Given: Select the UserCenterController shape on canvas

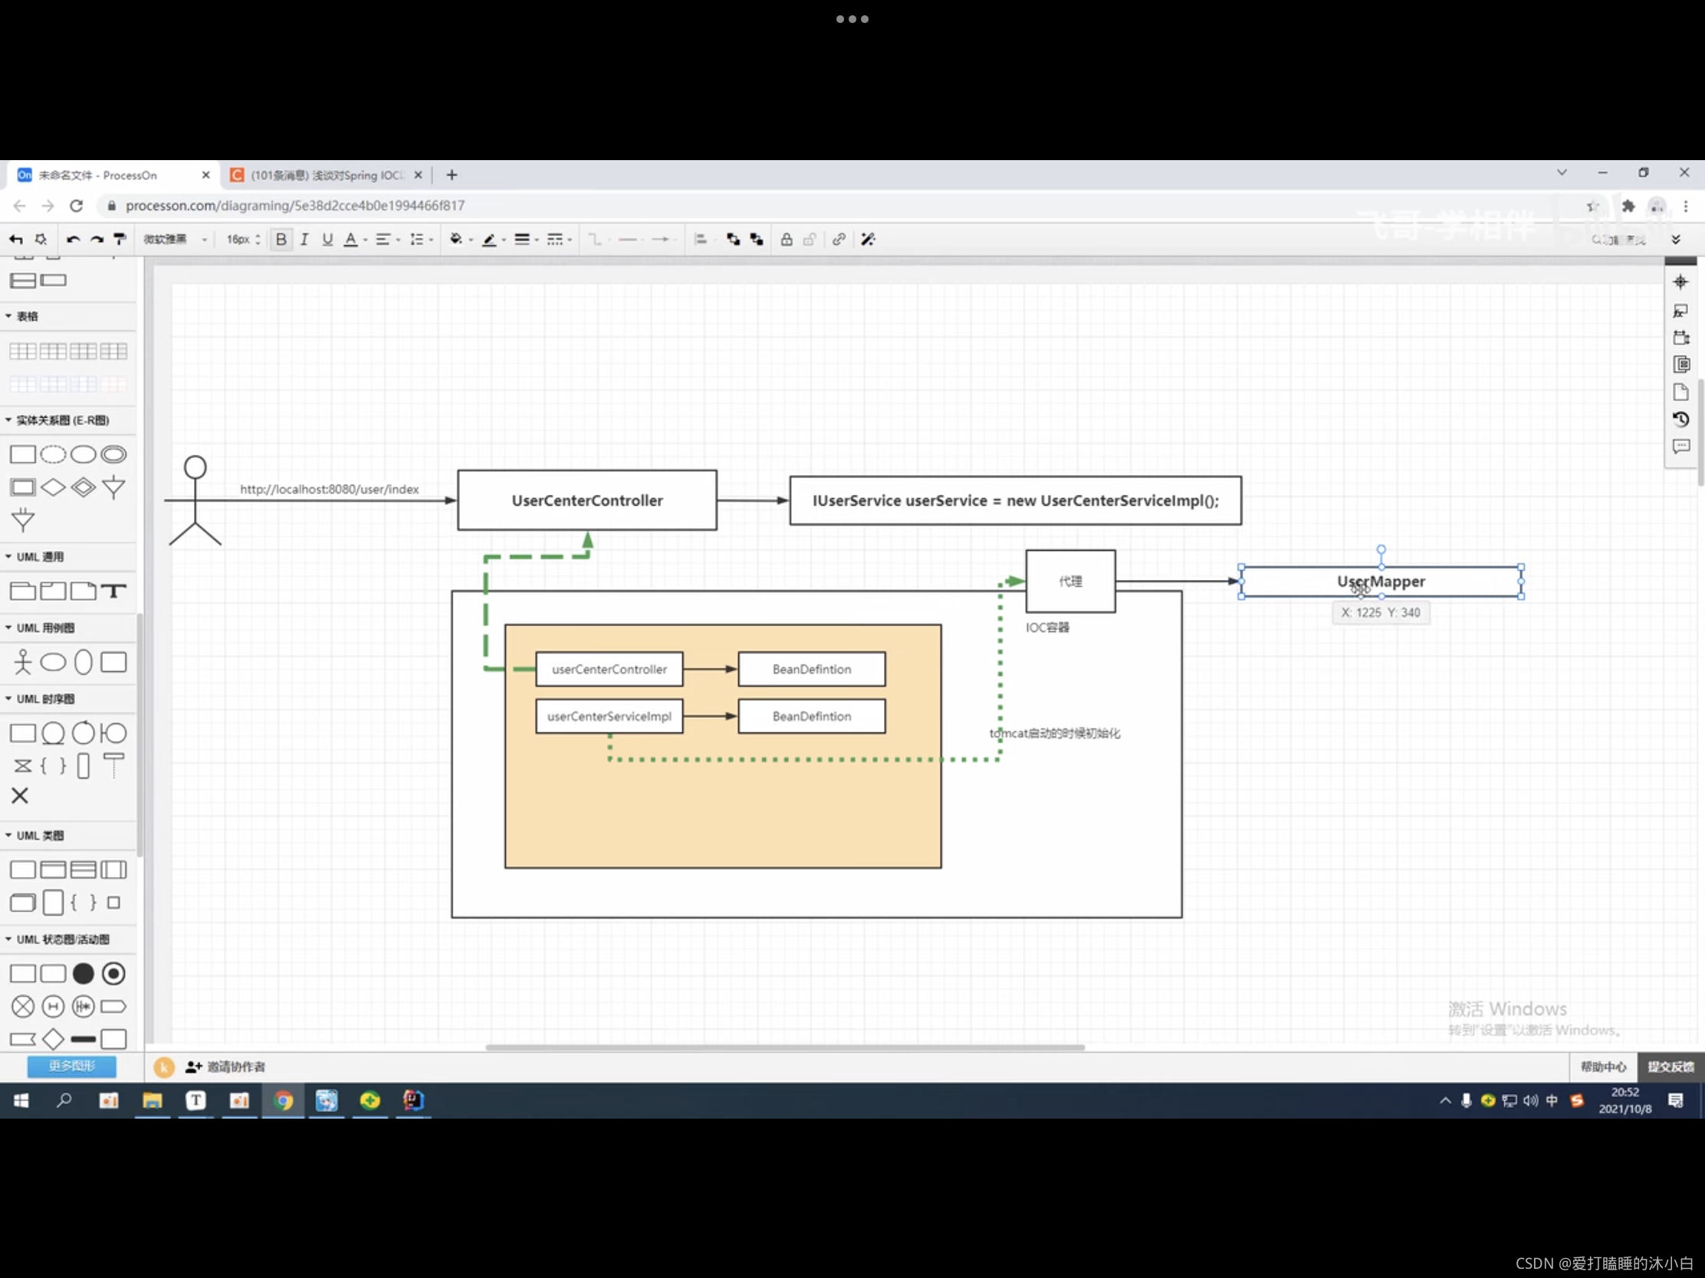Looking at the screenshot, I should [x=586, y=500].
